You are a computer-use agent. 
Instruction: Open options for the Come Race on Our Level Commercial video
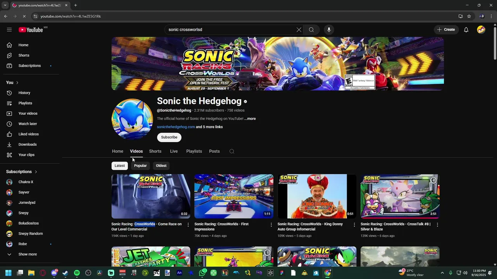click(188, 225)
